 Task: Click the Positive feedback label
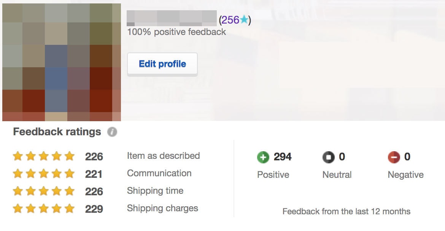(273, 175)
